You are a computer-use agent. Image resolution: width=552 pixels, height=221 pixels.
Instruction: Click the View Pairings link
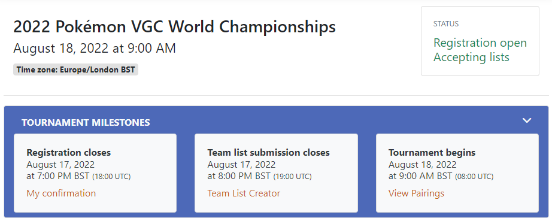(416, 193)
